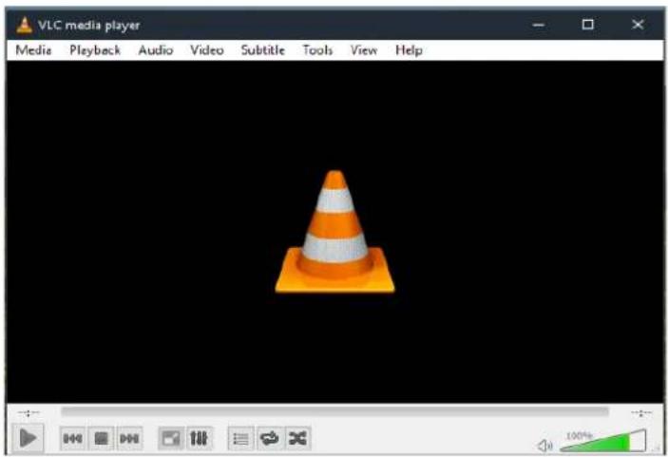Maximize the VLC media player window

pos(588,25)
